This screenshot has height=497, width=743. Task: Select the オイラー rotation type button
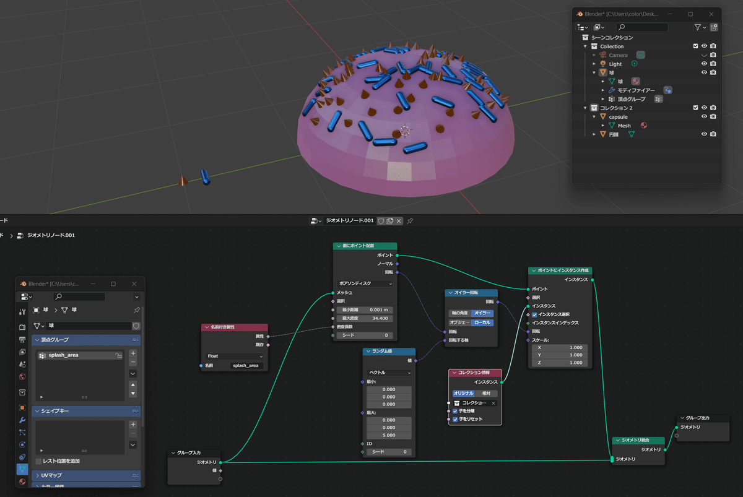click(482, 313)
